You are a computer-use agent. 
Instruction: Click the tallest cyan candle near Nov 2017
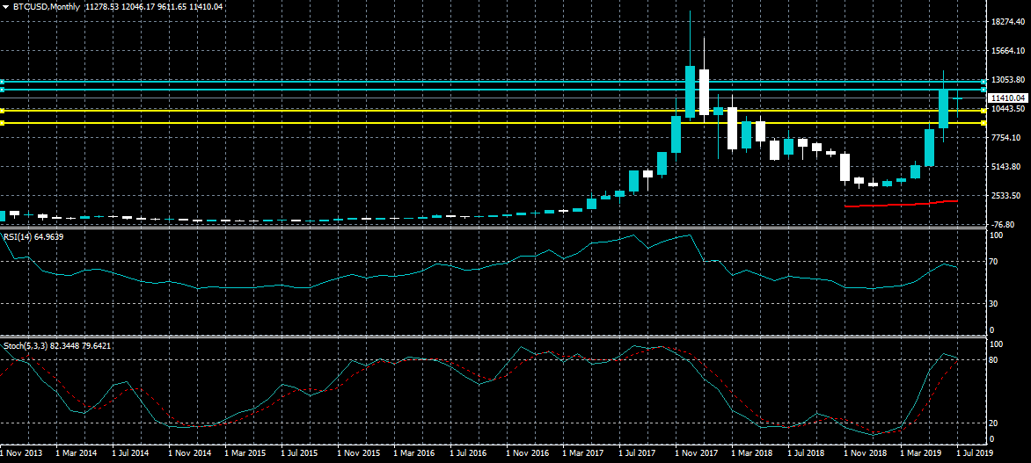click(x=690, y=90)
